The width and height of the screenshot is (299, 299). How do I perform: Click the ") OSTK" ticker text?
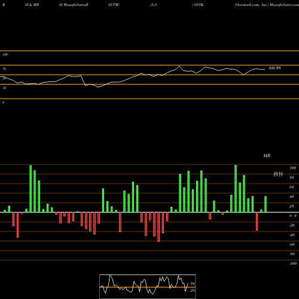click(x=198, y=5)
